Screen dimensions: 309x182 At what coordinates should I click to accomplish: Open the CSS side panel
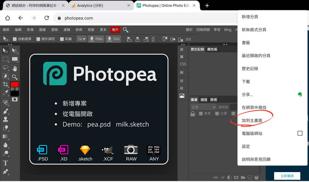[x=183, y=64]
